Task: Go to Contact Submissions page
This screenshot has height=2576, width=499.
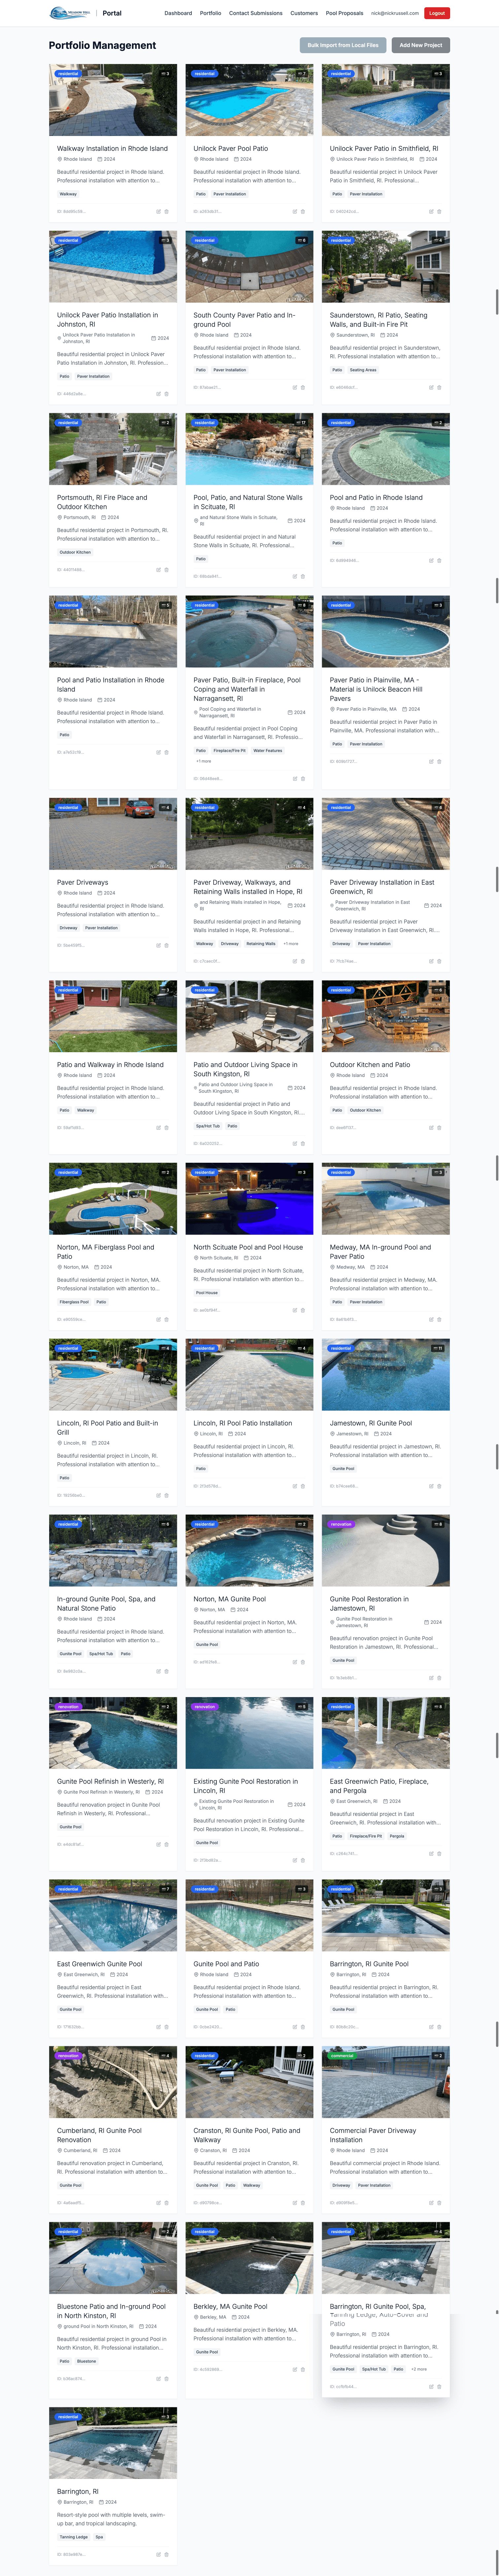Action: coord(255,13)
